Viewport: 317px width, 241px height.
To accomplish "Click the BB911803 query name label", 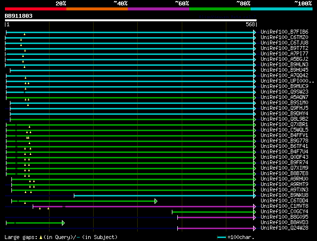I will pyautogui.click(x=19, y=16).
